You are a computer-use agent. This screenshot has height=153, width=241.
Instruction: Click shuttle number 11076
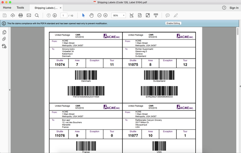(x=60, y=136)
